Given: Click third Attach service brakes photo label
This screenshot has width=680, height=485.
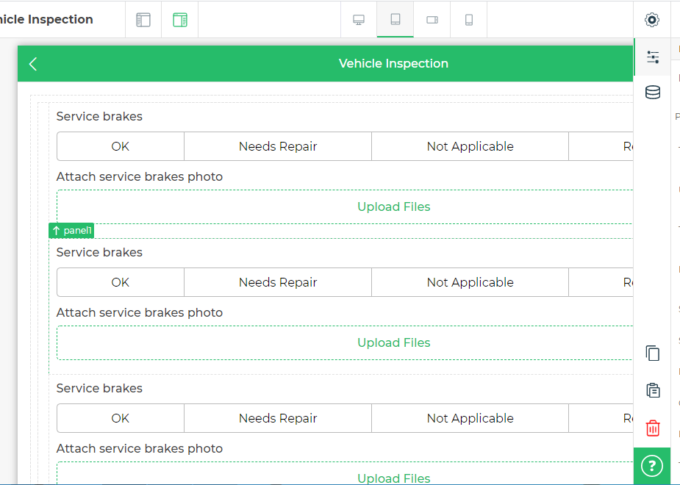Looking at the screenshot, I should tap(139, 448).
